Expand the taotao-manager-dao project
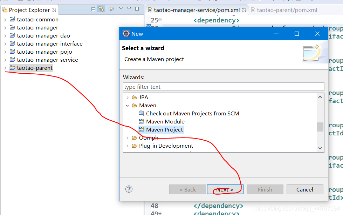Screen dimensions: 343x215 point(5,36)
